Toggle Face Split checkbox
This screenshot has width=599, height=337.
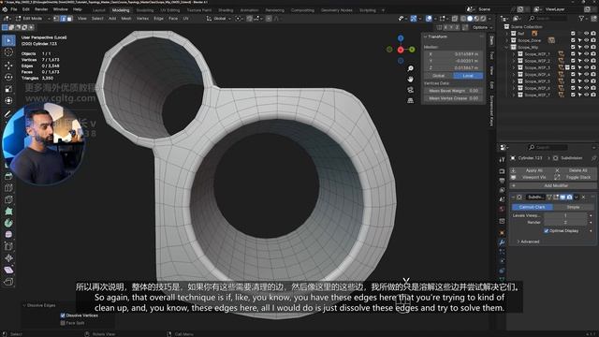pyautogui.click(x=63, y=323)
